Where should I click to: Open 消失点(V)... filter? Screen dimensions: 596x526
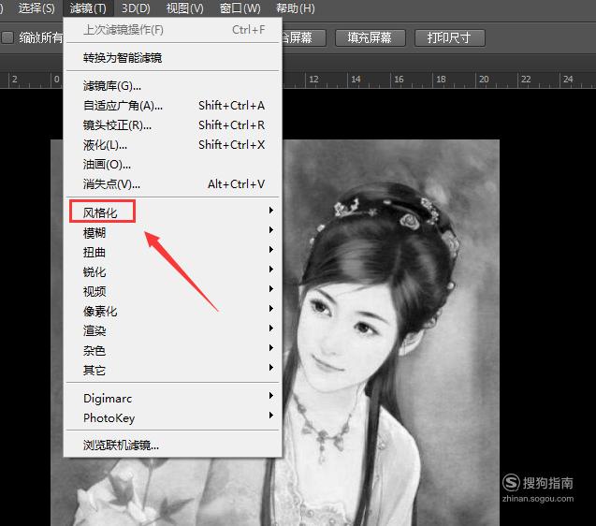click(173, 184)
